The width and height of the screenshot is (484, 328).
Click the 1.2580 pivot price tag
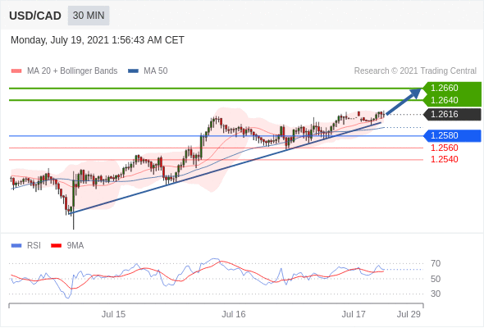tap(452, 136)
